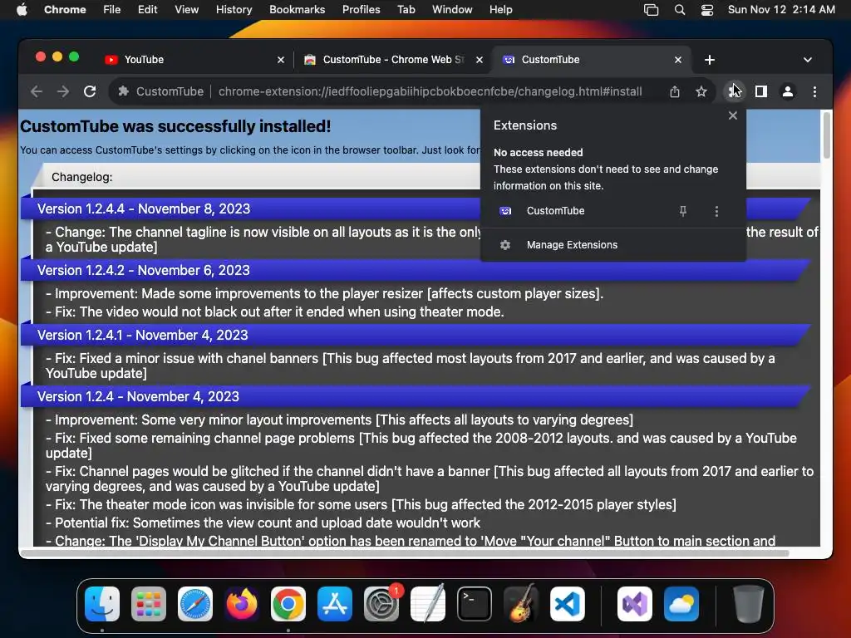The height and width of the screenshot is (638, 851).
Task: Open CustomTube extension more options menu
Action: tap(716, 211)
